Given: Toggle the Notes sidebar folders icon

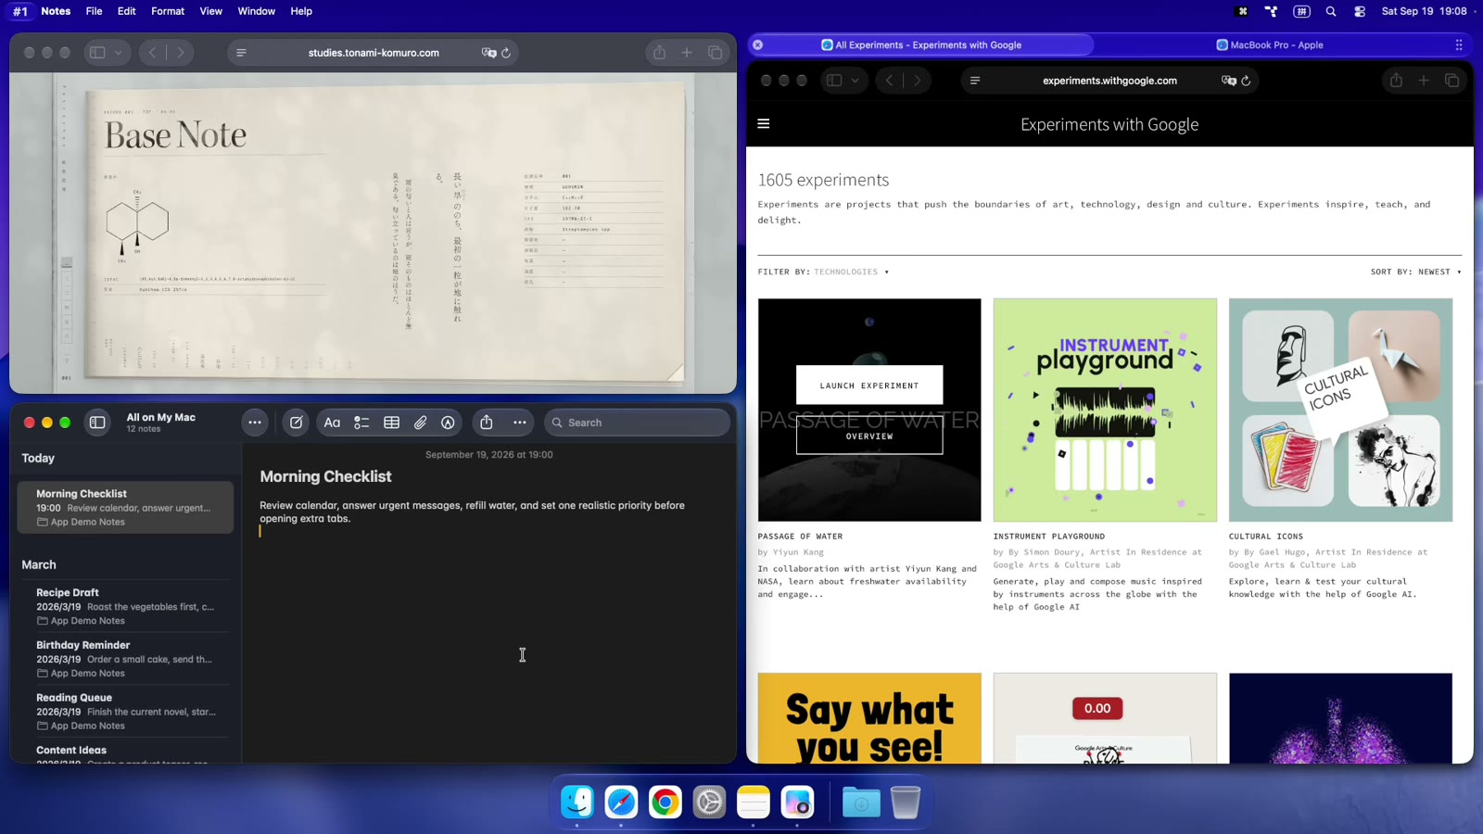Looking at the screenshot, I should click(x=97, y=423).
